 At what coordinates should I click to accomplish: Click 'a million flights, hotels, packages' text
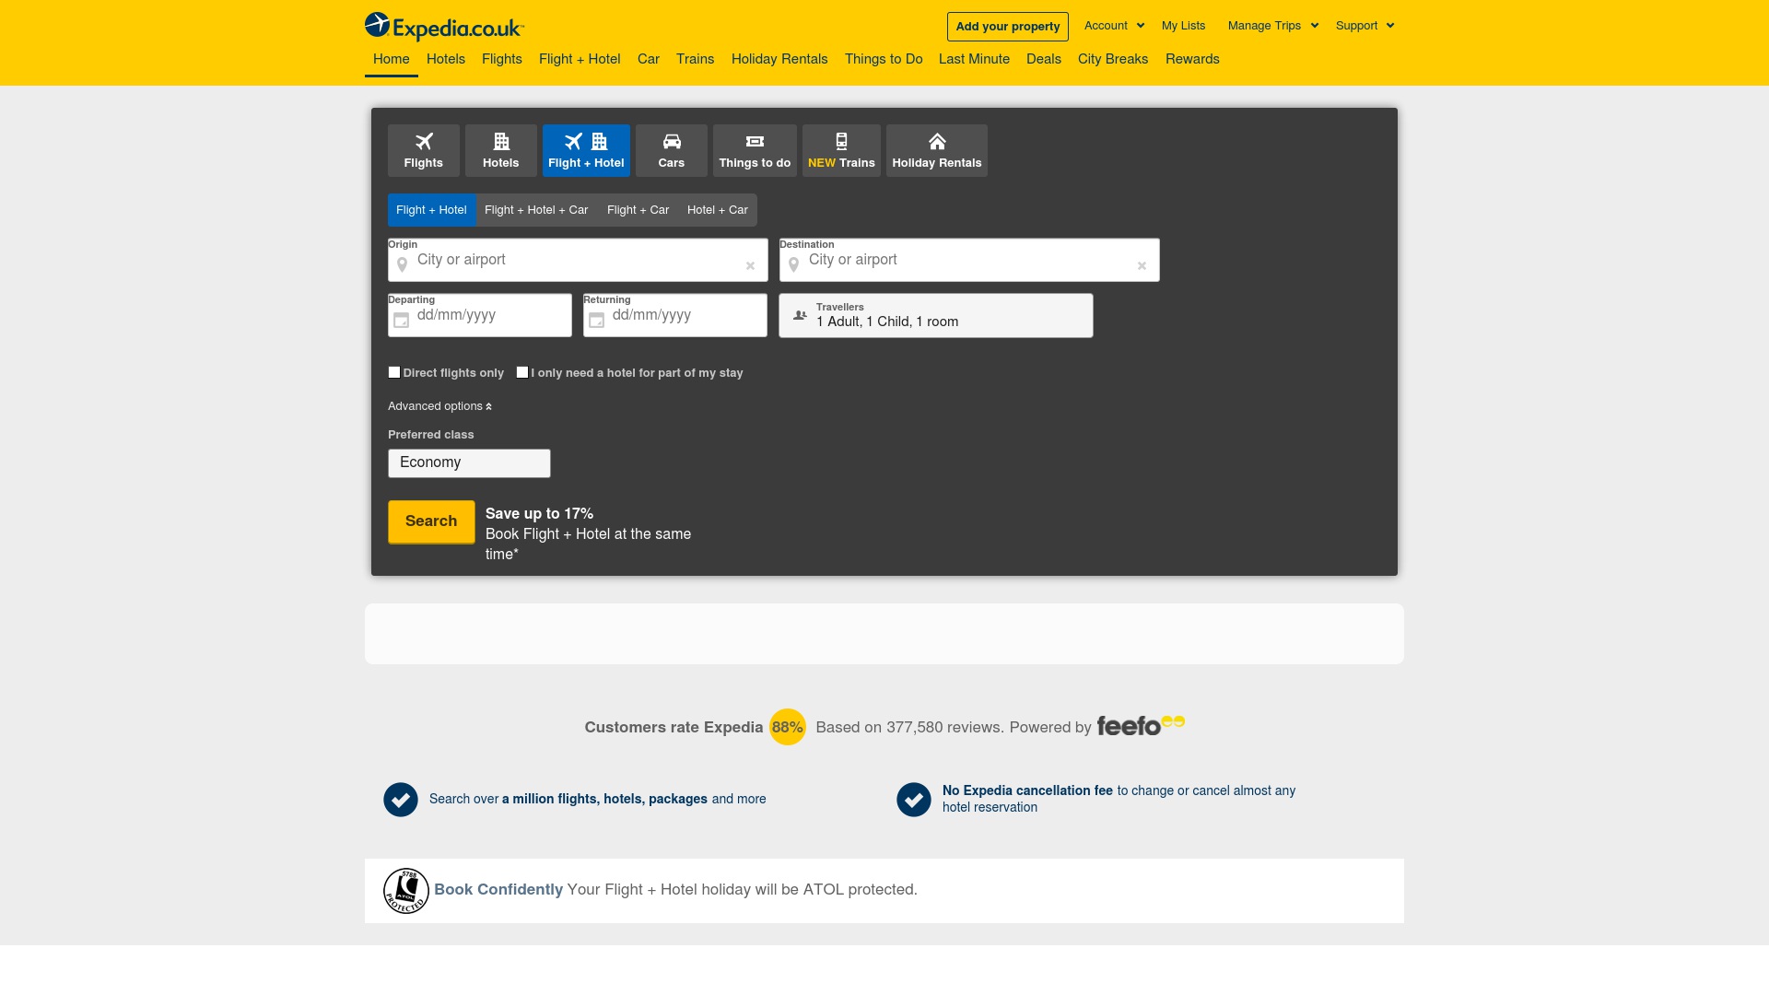click(604, 799)
